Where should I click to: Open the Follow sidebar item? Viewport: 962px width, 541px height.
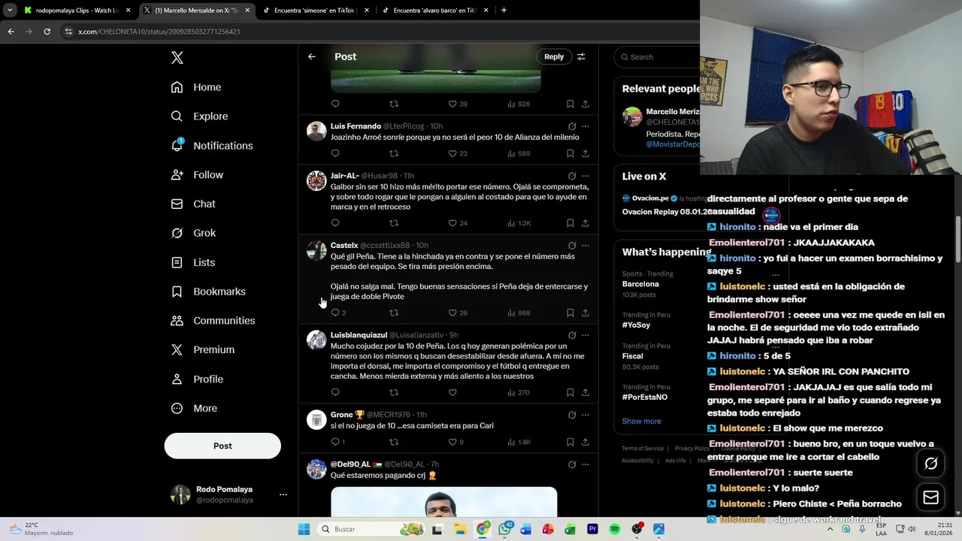197,175
